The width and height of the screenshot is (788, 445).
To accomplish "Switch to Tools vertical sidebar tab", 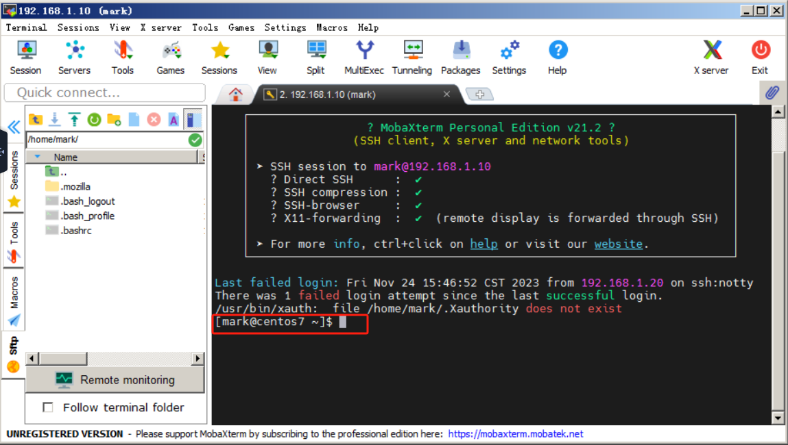I will [x=14, y=242].
